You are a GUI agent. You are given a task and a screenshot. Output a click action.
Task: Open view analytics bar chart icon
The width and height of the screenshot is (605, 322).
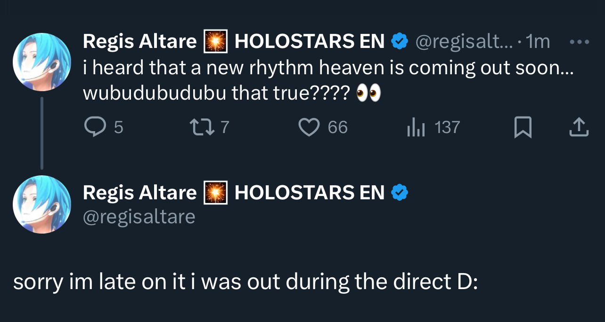pos(416,128)
